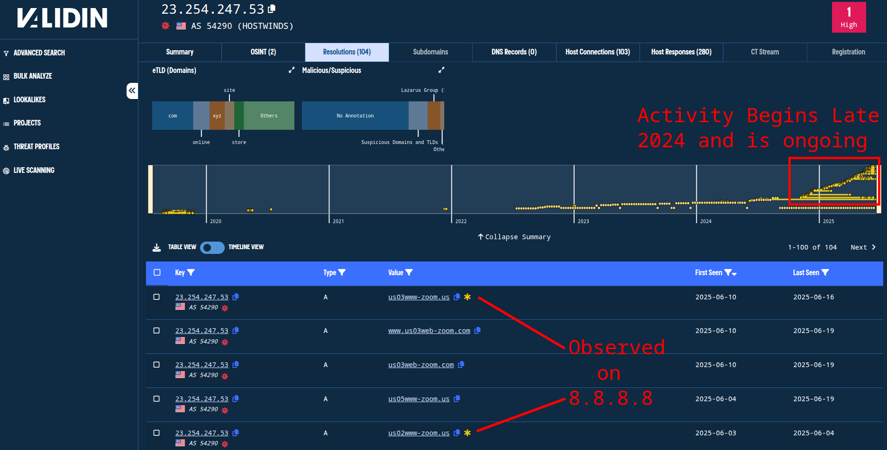The image size is (887, 450).
Task: Toggle sort order on First Seen column
Action: [x=734, y=273]
